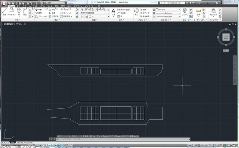Click the Table (表) tool
Viewport: 239px width, 148px height.
[x=120, y=16]
